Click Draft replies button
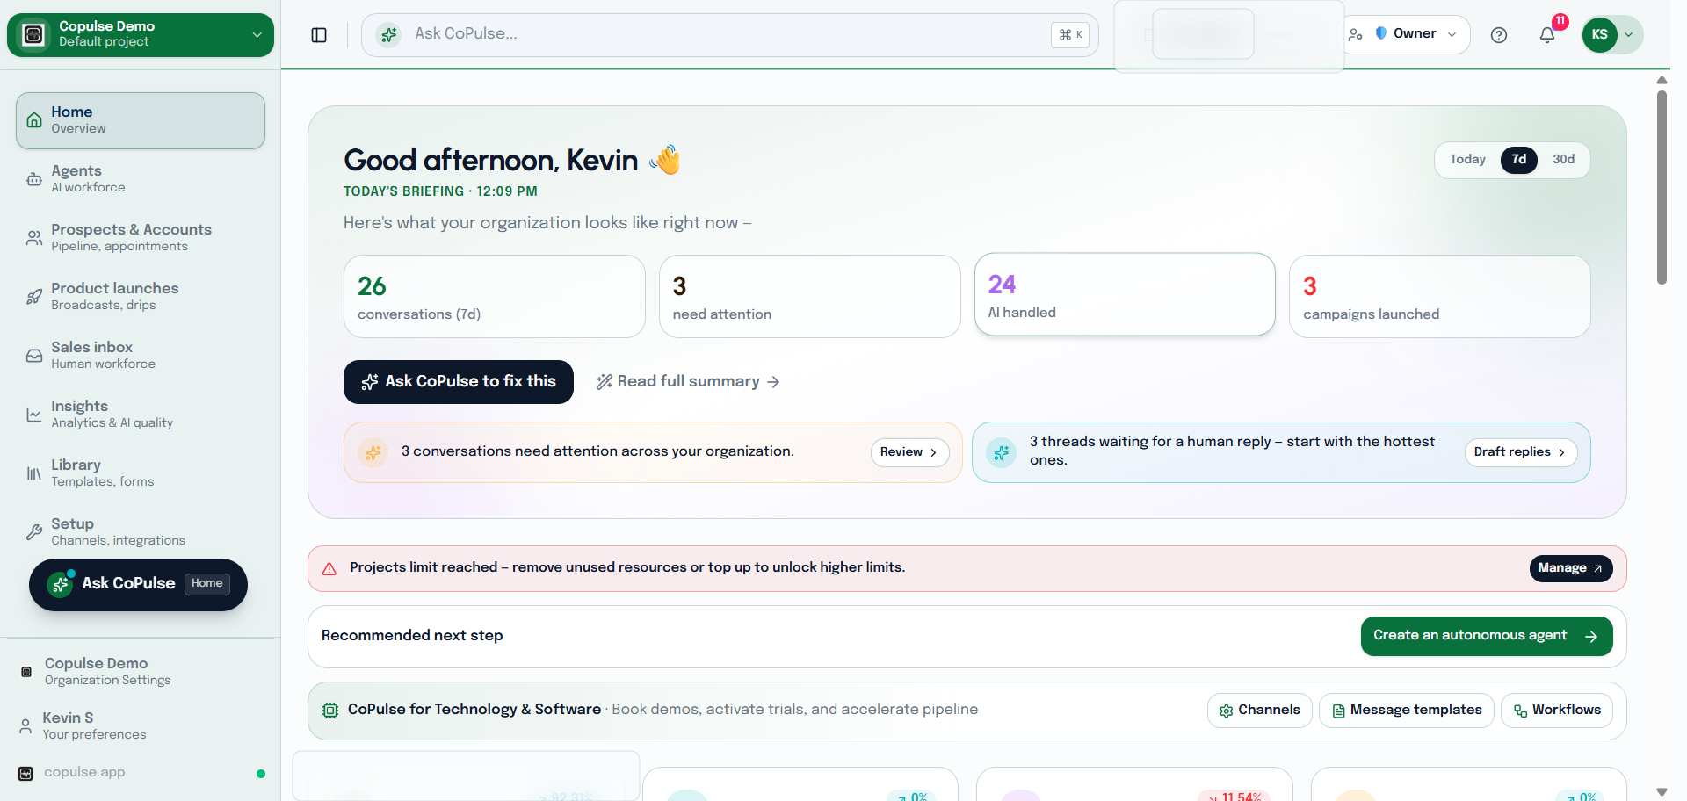Image resolution: width=1687 pixels, height=801 pixels. (1520, 453)
